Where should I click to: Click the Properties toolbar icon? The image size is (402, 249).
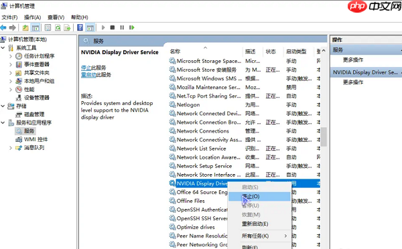point(48,27)
